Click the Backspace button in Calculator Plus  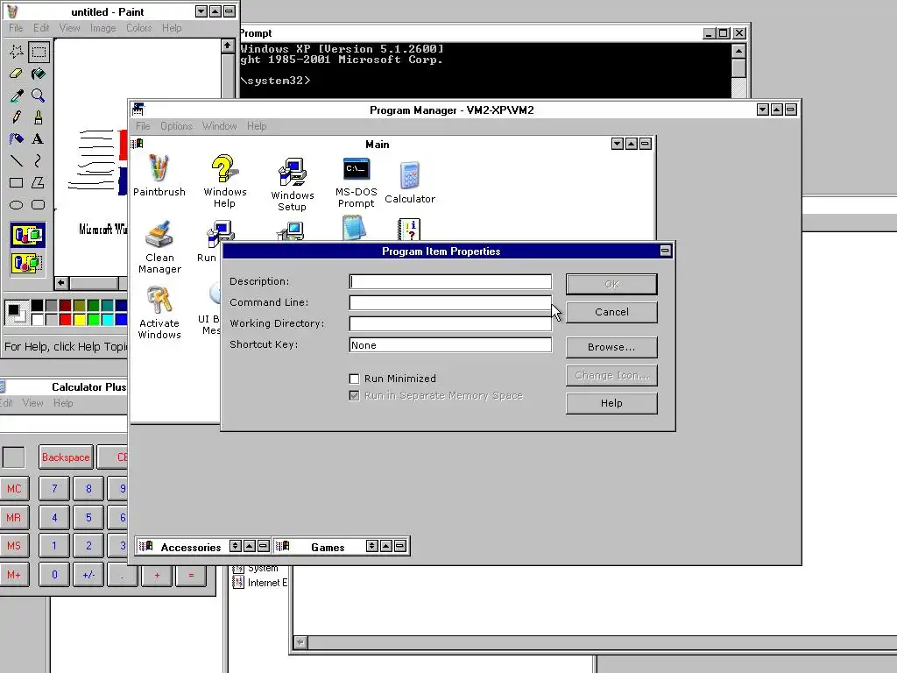[x=66, y=457]
